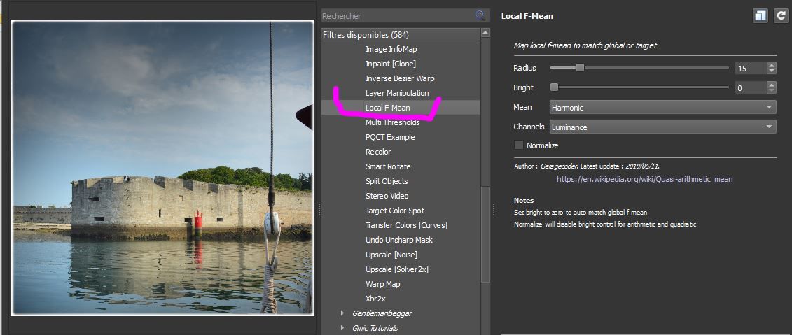The image size is (792, 335).
Task: Expand the Gmic Tutorials folder
Action: [x=343, y=328]
